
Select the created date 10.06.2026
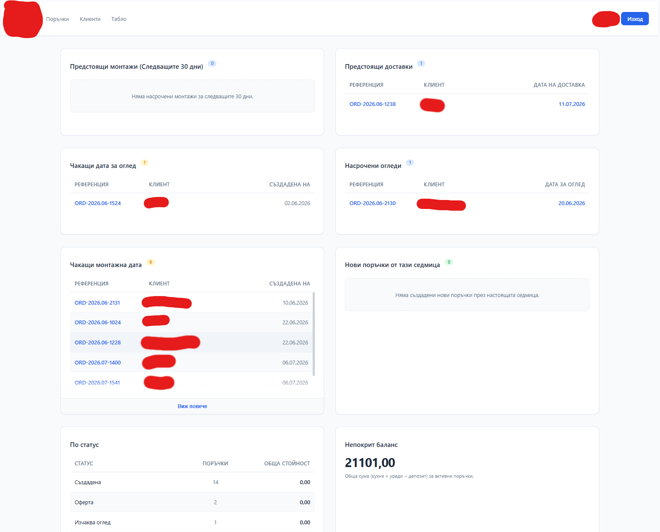tap(295, 303)
